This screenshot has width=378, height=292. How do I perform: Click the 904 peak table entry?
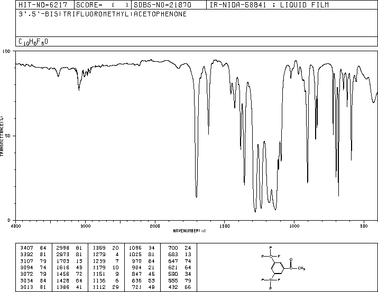pyautogui.click(x=143, y=268)
